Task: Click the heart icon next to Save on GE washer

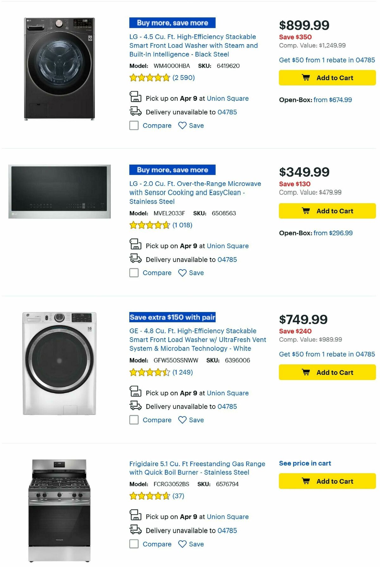Action: click(x=182, y=420)
